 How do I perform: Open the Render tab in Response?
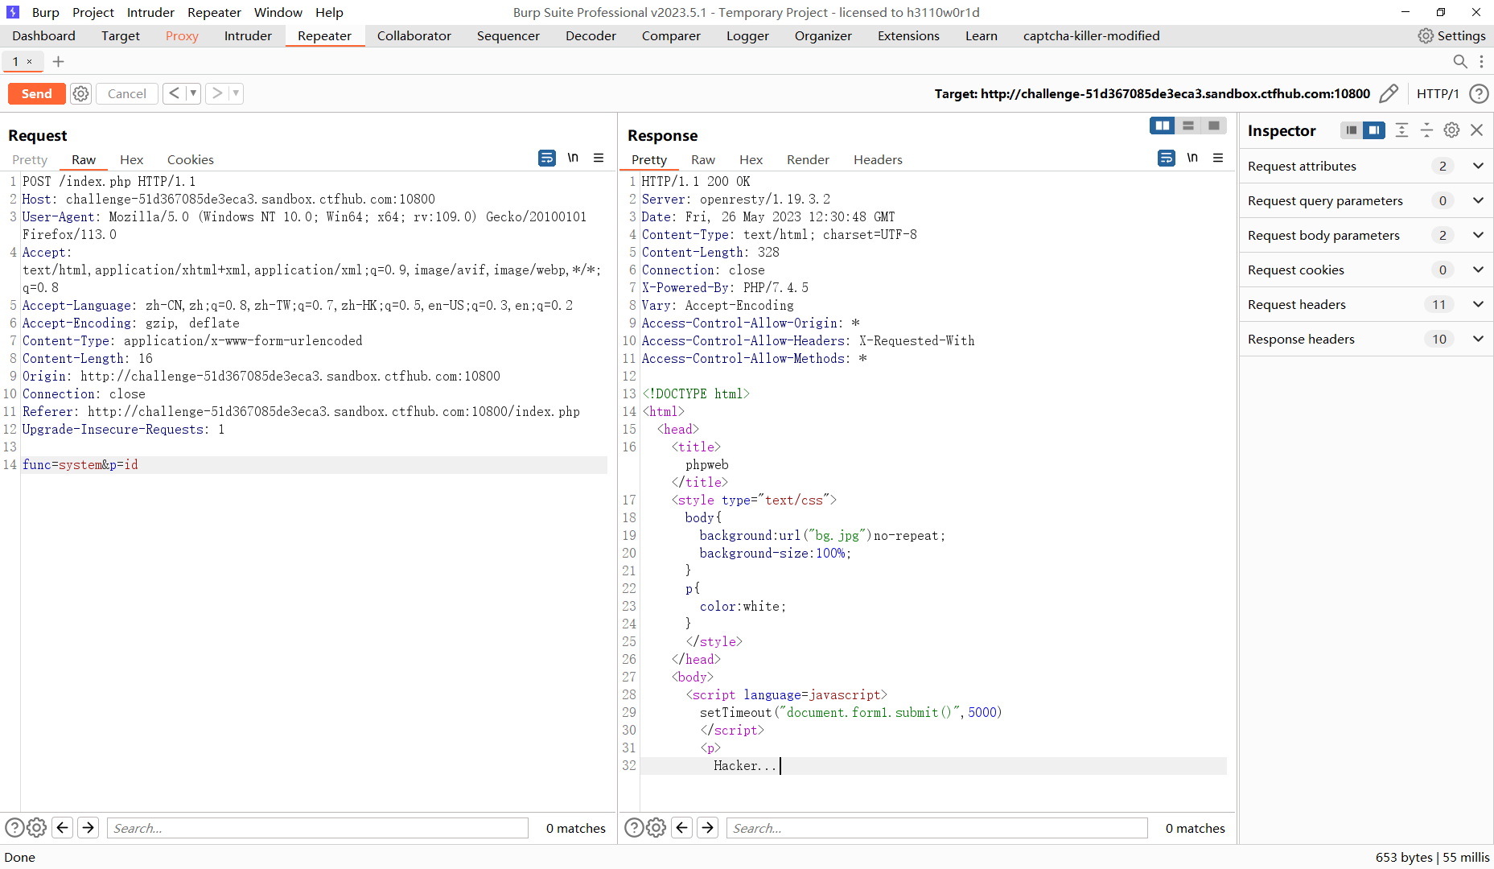point(807,159)
